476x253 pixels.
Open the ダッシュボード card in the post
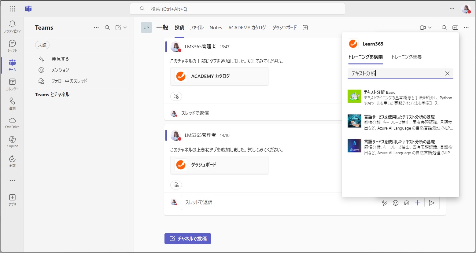(219, 165)
